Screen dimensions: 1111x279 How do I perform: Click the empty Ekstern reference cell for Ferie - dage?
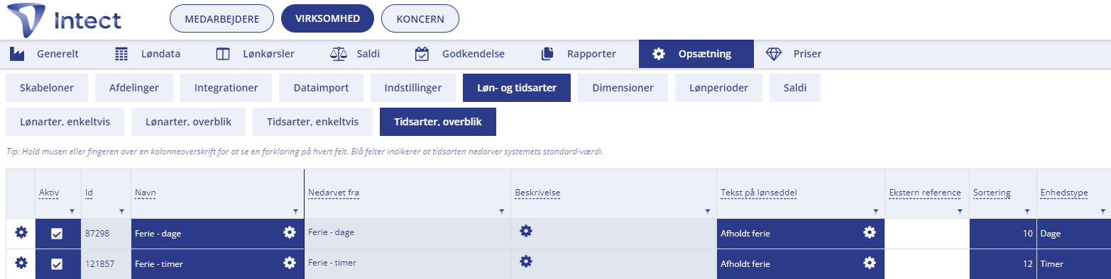coord(926,233)
